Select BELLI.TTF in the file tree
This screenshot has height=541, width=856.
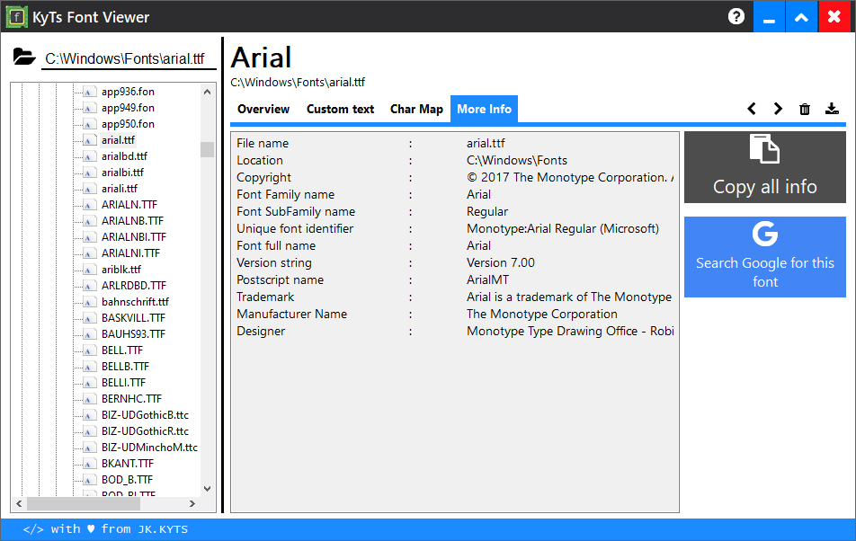point(123,383)
